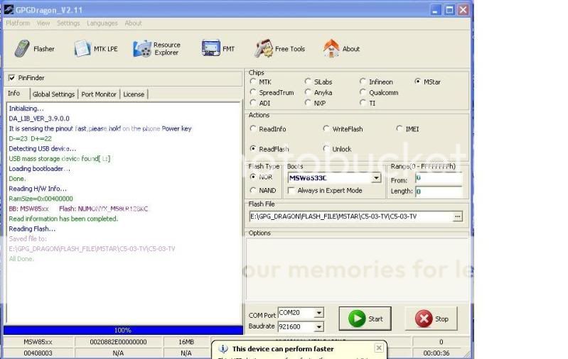Choose the ADI chip radio button
The width and height of the screenshot is (568, 359).
253,103
